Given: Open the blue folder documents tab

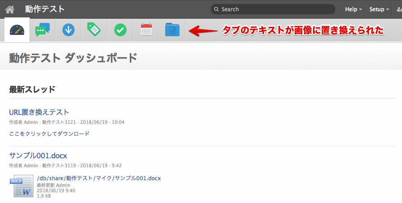Looking at the screenshot, I should point(172,30).
